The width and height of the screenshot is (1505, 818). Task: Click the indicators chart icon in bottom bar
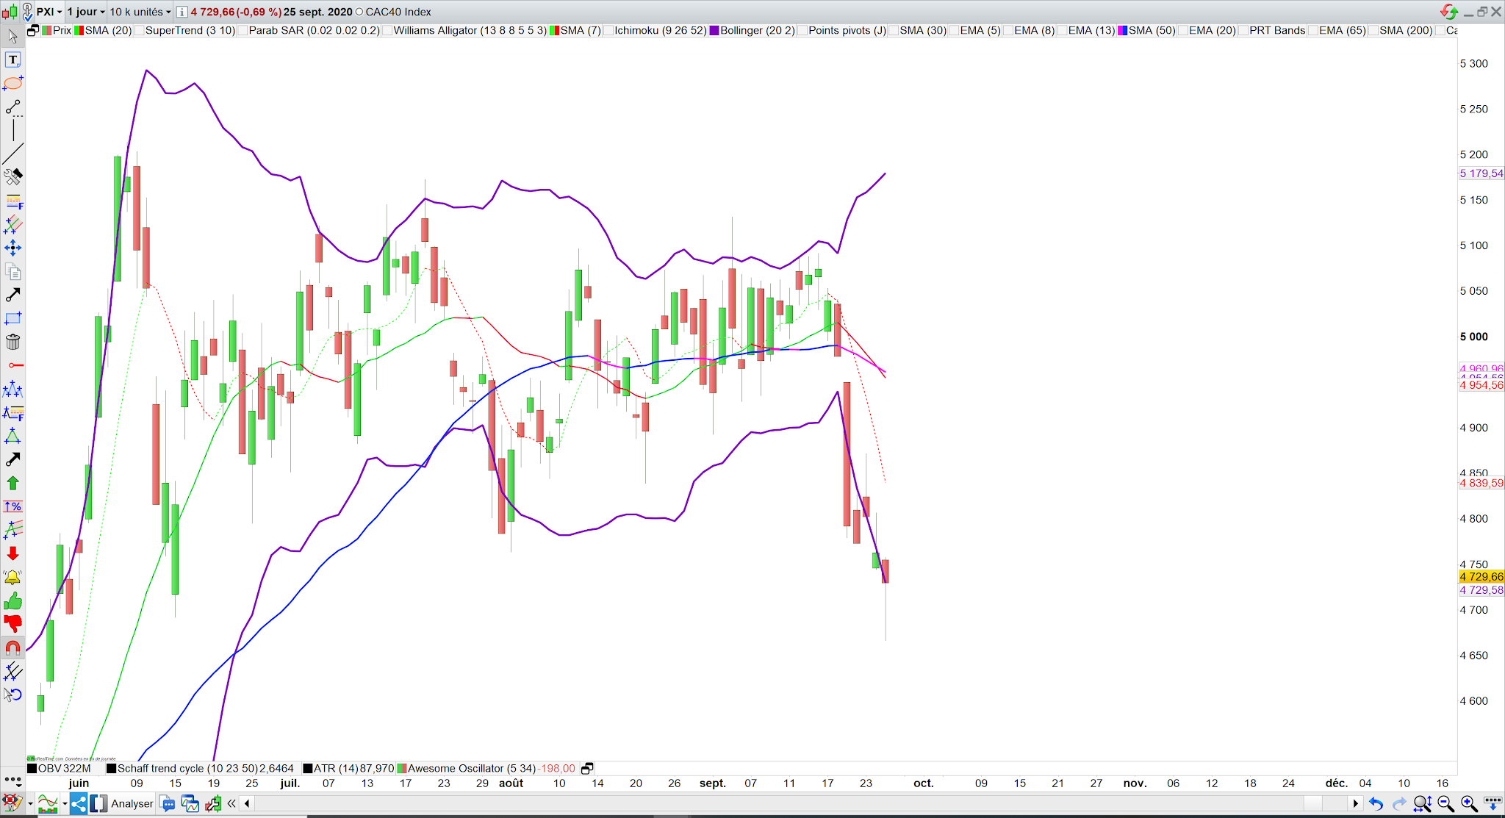49,803
